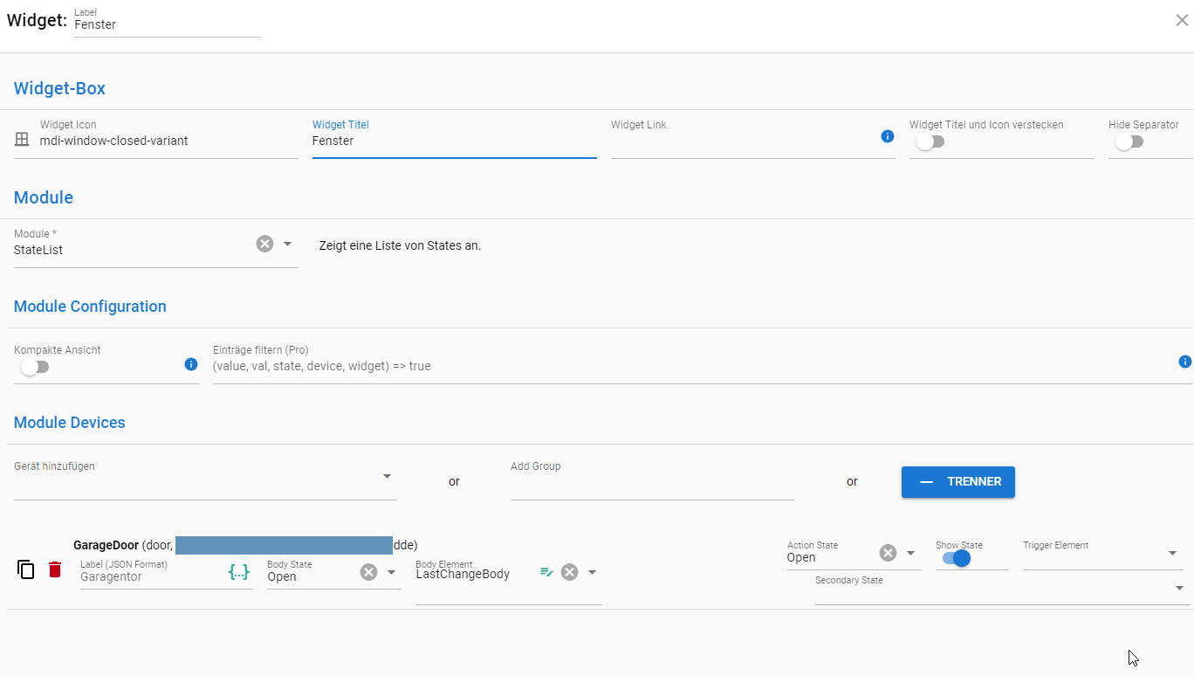1194x676 pixels.
Task: Open the Module dropdown arrow
Action: [287, 245]
